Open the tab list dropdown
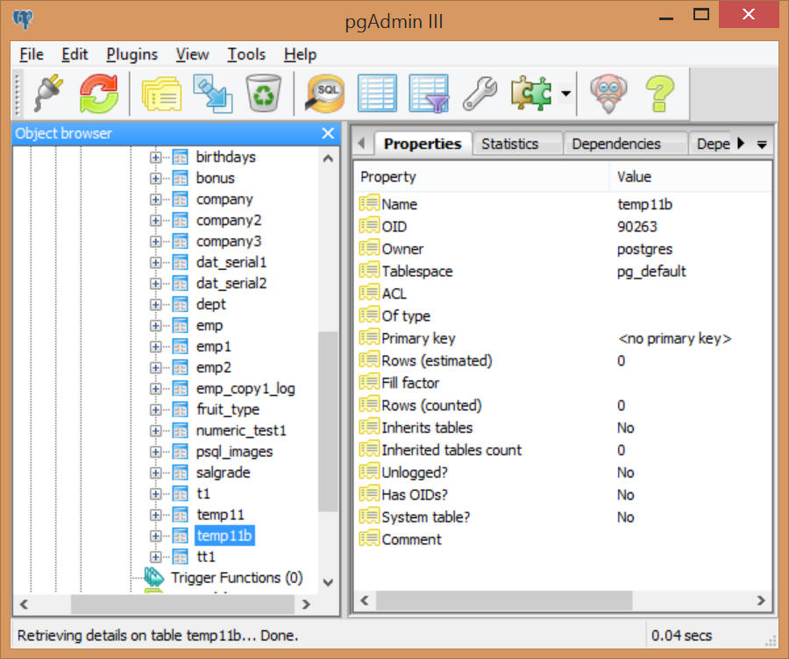The image size is (789, 659). coord(763,145)
